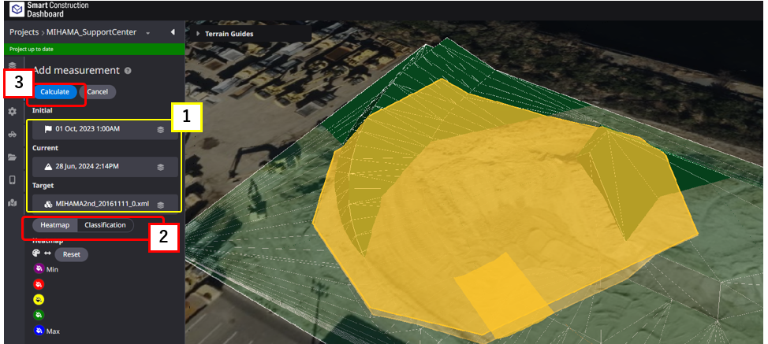The width and height of the screenshot is (768, 344).
Task: Click the Smart Construction Dashboard logo
Action: click(x=14, y=9)
